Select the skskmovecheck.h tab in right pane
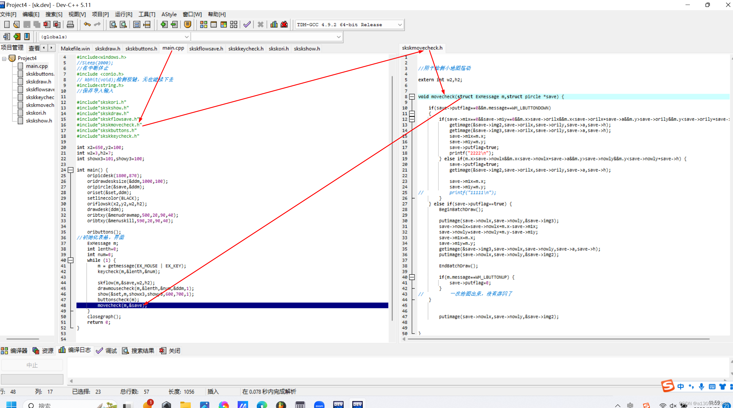Viewport: 733px width, 408px height. 422,48
